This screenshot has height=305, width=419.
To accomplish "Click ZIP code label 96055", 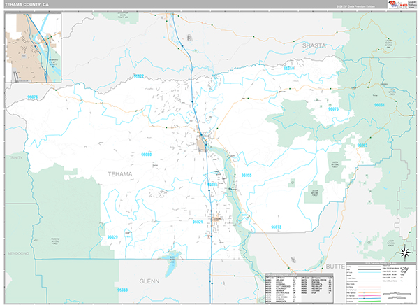I will pyautogui.click(x=247, y=176).
